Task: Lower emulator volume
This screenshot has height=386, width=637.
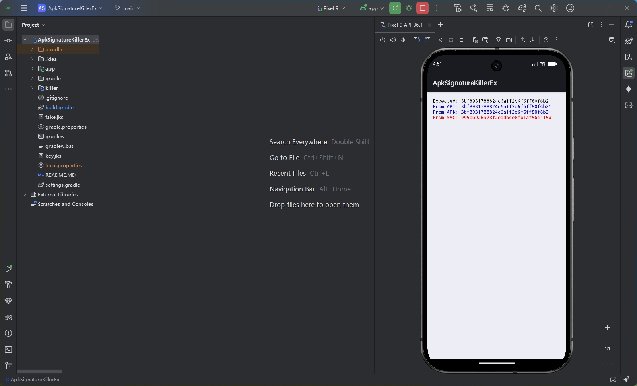Action: tap(403, 40)
